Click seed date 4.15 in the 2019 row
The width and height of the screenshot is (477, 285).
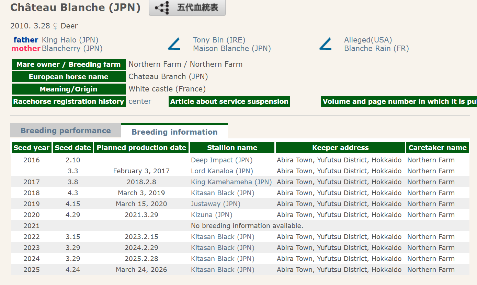coord(73,204)
